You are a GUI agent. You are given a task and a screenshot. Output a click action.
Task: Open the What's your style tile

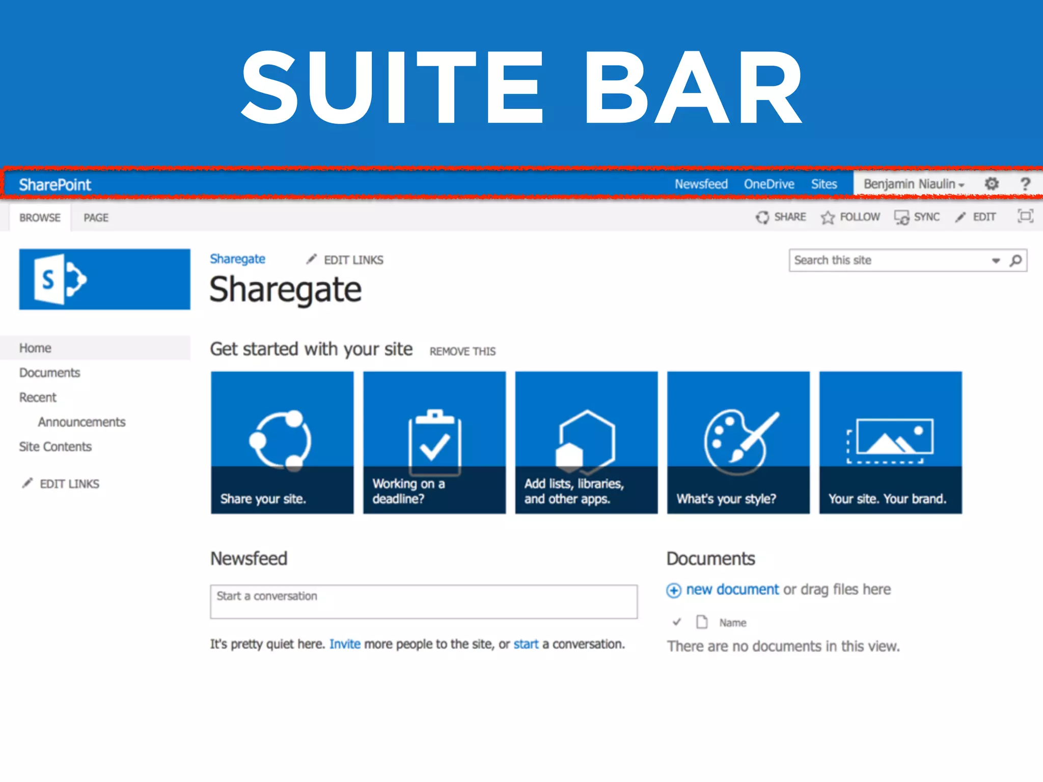(738, 442)
